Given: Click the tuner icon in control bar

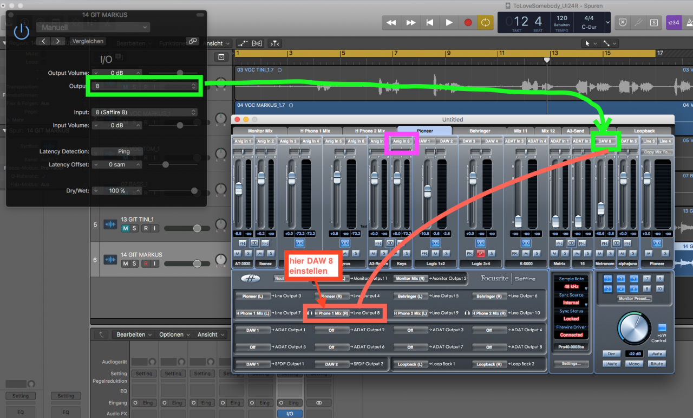Looking at the screenshot, I should click(639, 22).
